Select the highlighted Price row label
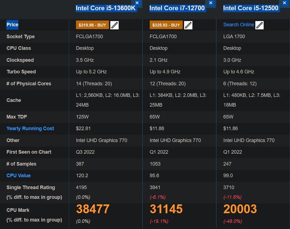Image resolution: width=290 pixels, height=229 pixels. 12,25
